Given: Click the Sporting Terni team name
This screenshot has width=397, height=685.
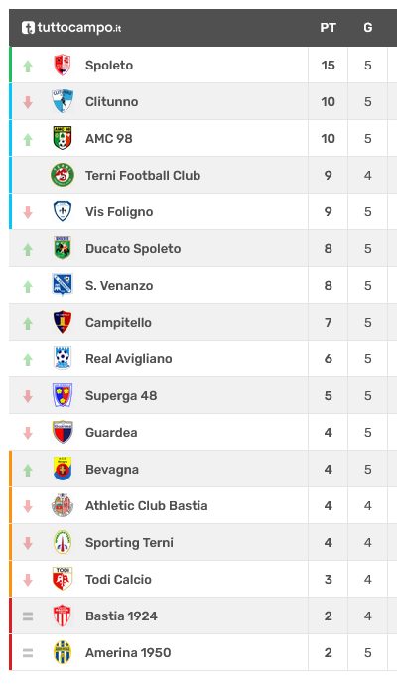Looking at the screenshot, I should pos(129,543).
